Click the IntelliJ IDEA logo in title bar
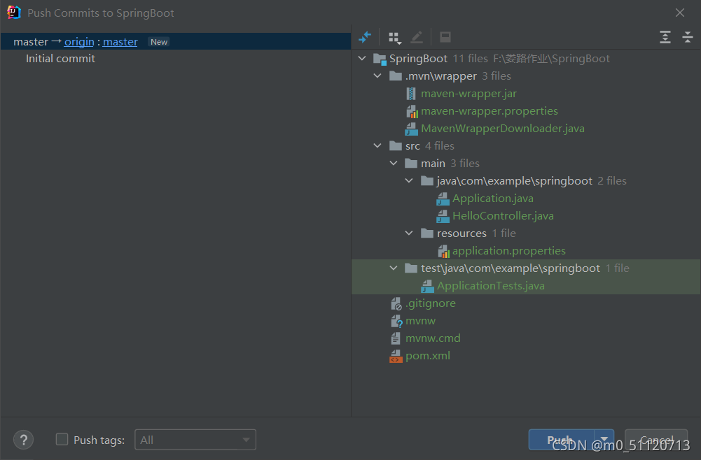701x460 pixels. tap(14, 13)
